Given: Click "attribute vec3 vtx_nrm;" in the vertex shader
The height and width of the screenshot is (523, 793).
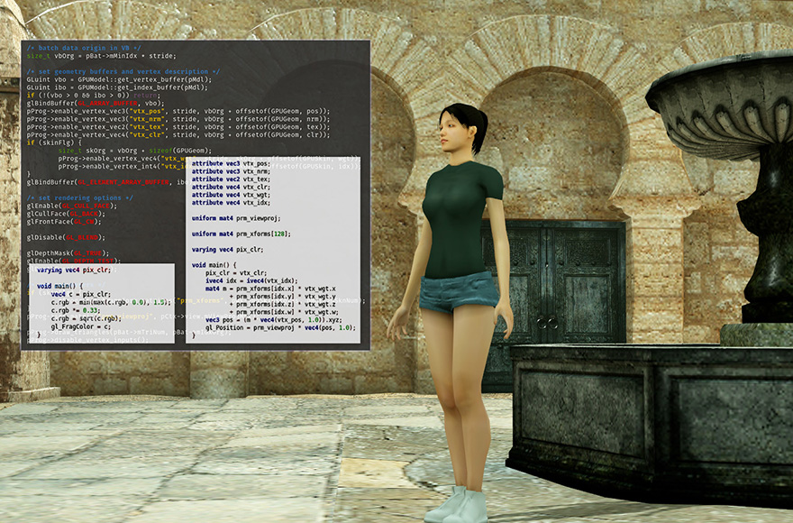Looking at the screenshot, I should (x=231, y=171).
